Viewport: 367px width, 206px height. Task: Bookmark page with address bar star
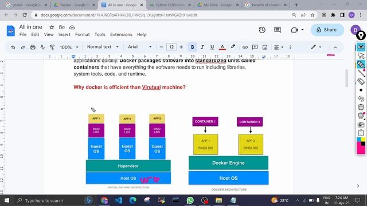click(x=313, y=15)
